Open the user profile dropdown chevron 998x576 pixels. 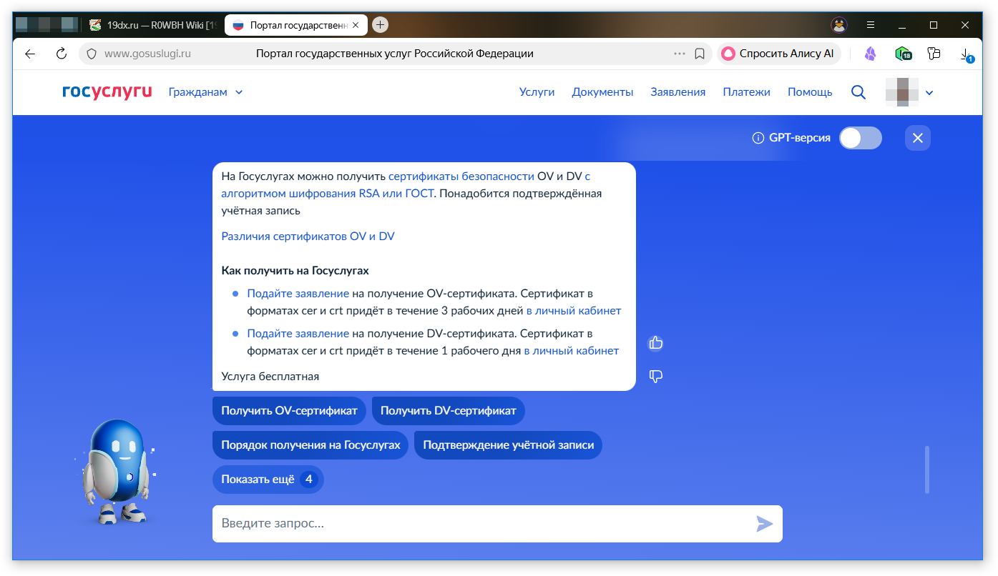(x=929, y=93)
